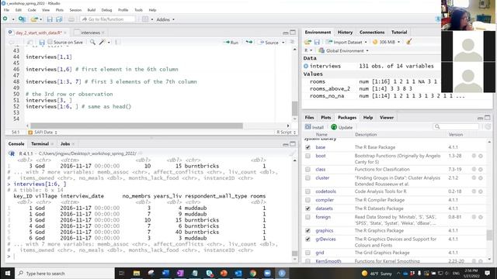Check the compiler package checkbox
497x279 pixels.
308,200
